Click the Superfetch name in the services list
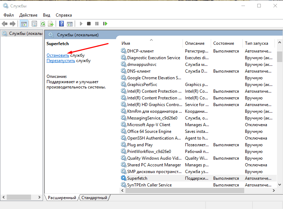 point(137,178)
